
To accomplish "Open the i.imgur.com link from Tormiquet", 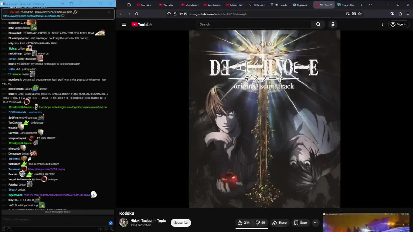I will (46, 169).
